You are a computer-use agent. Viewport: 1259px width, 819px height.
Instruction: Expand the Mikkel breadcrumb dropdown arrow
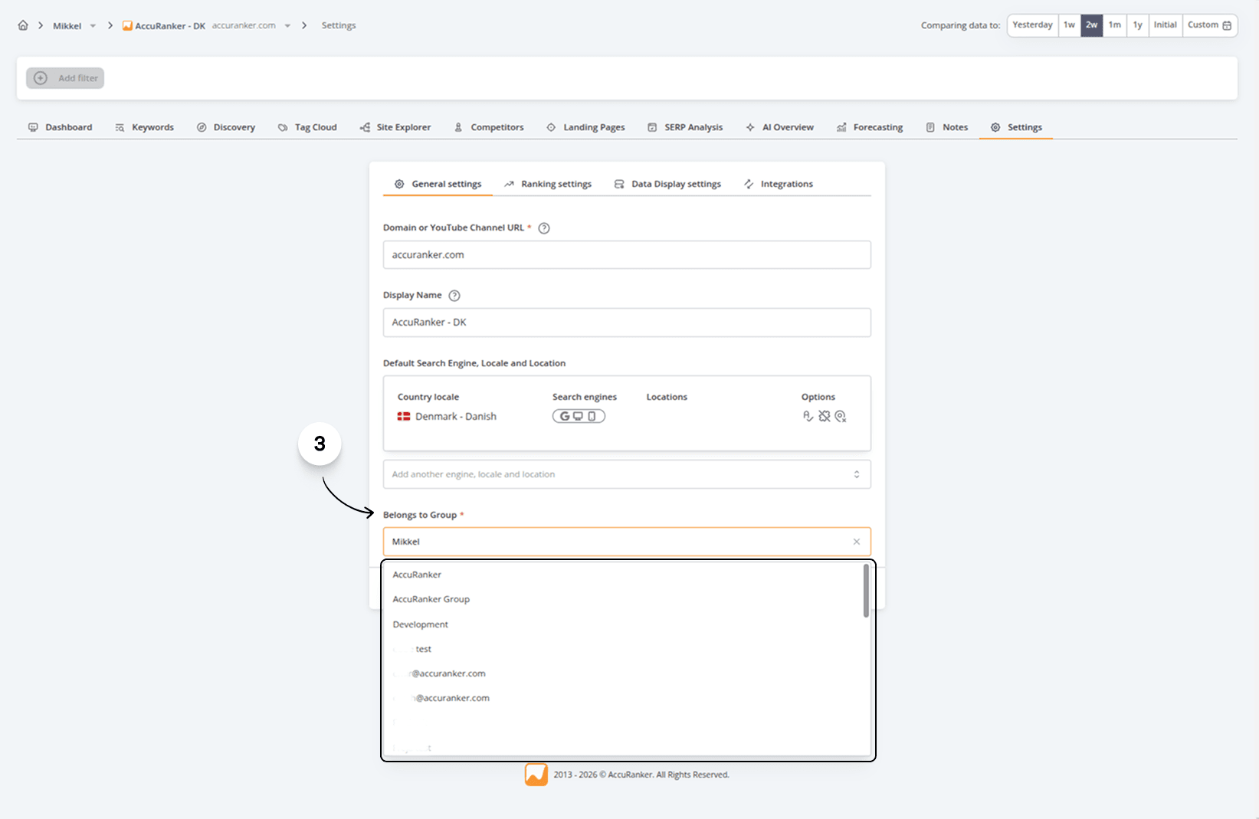93,26
